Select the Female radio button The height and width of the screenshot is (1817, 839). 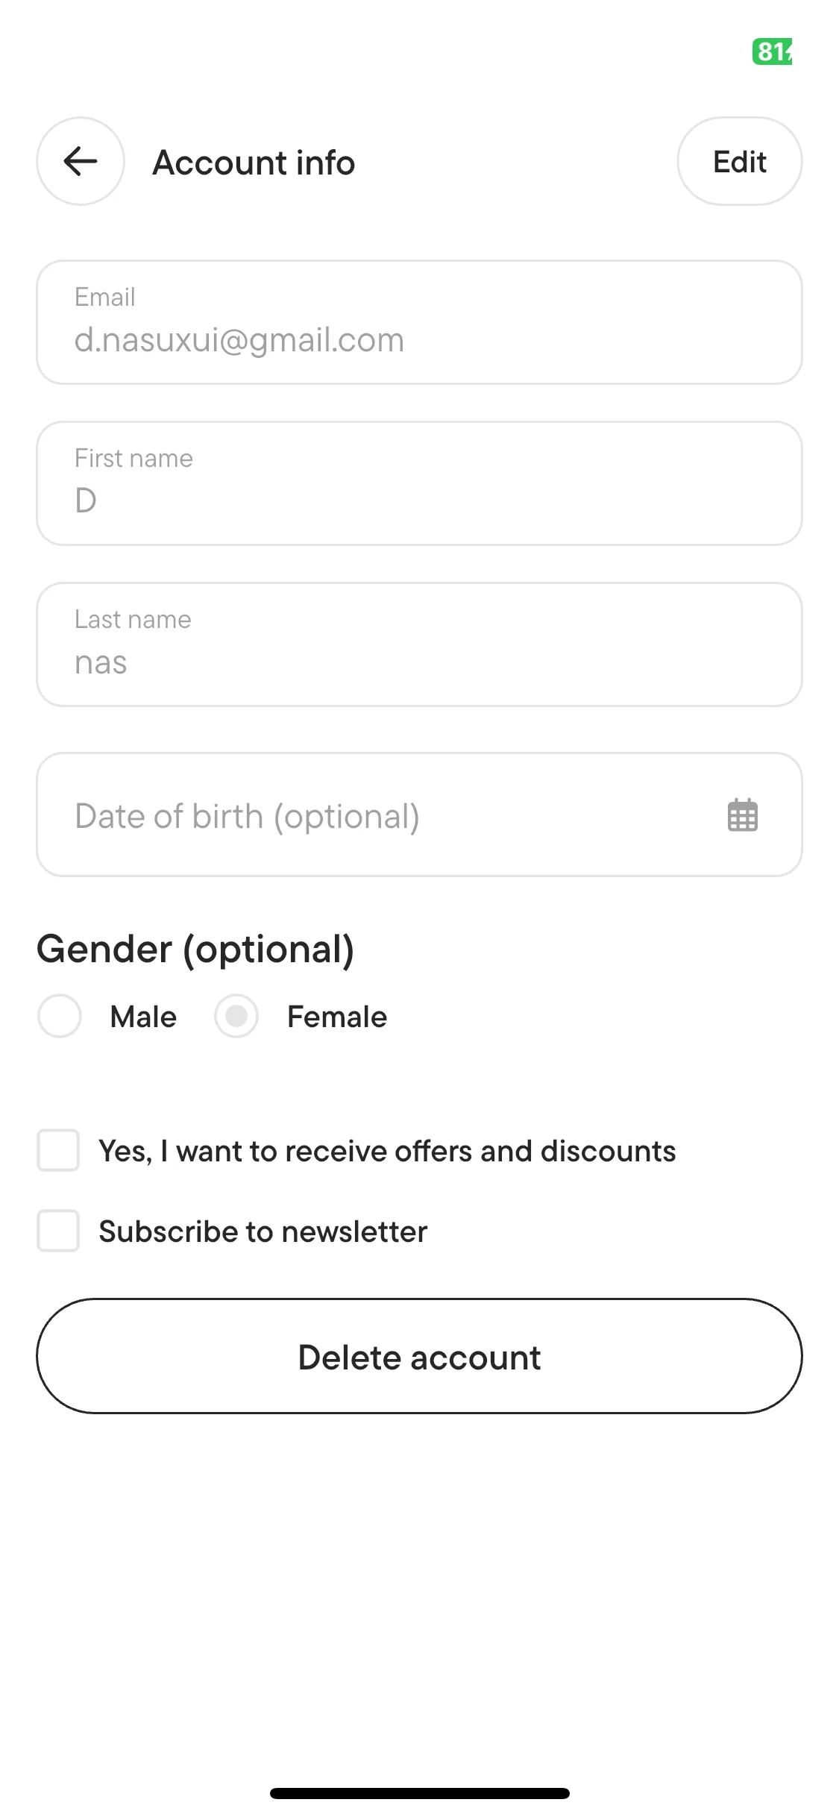[x=236, y=1016]
